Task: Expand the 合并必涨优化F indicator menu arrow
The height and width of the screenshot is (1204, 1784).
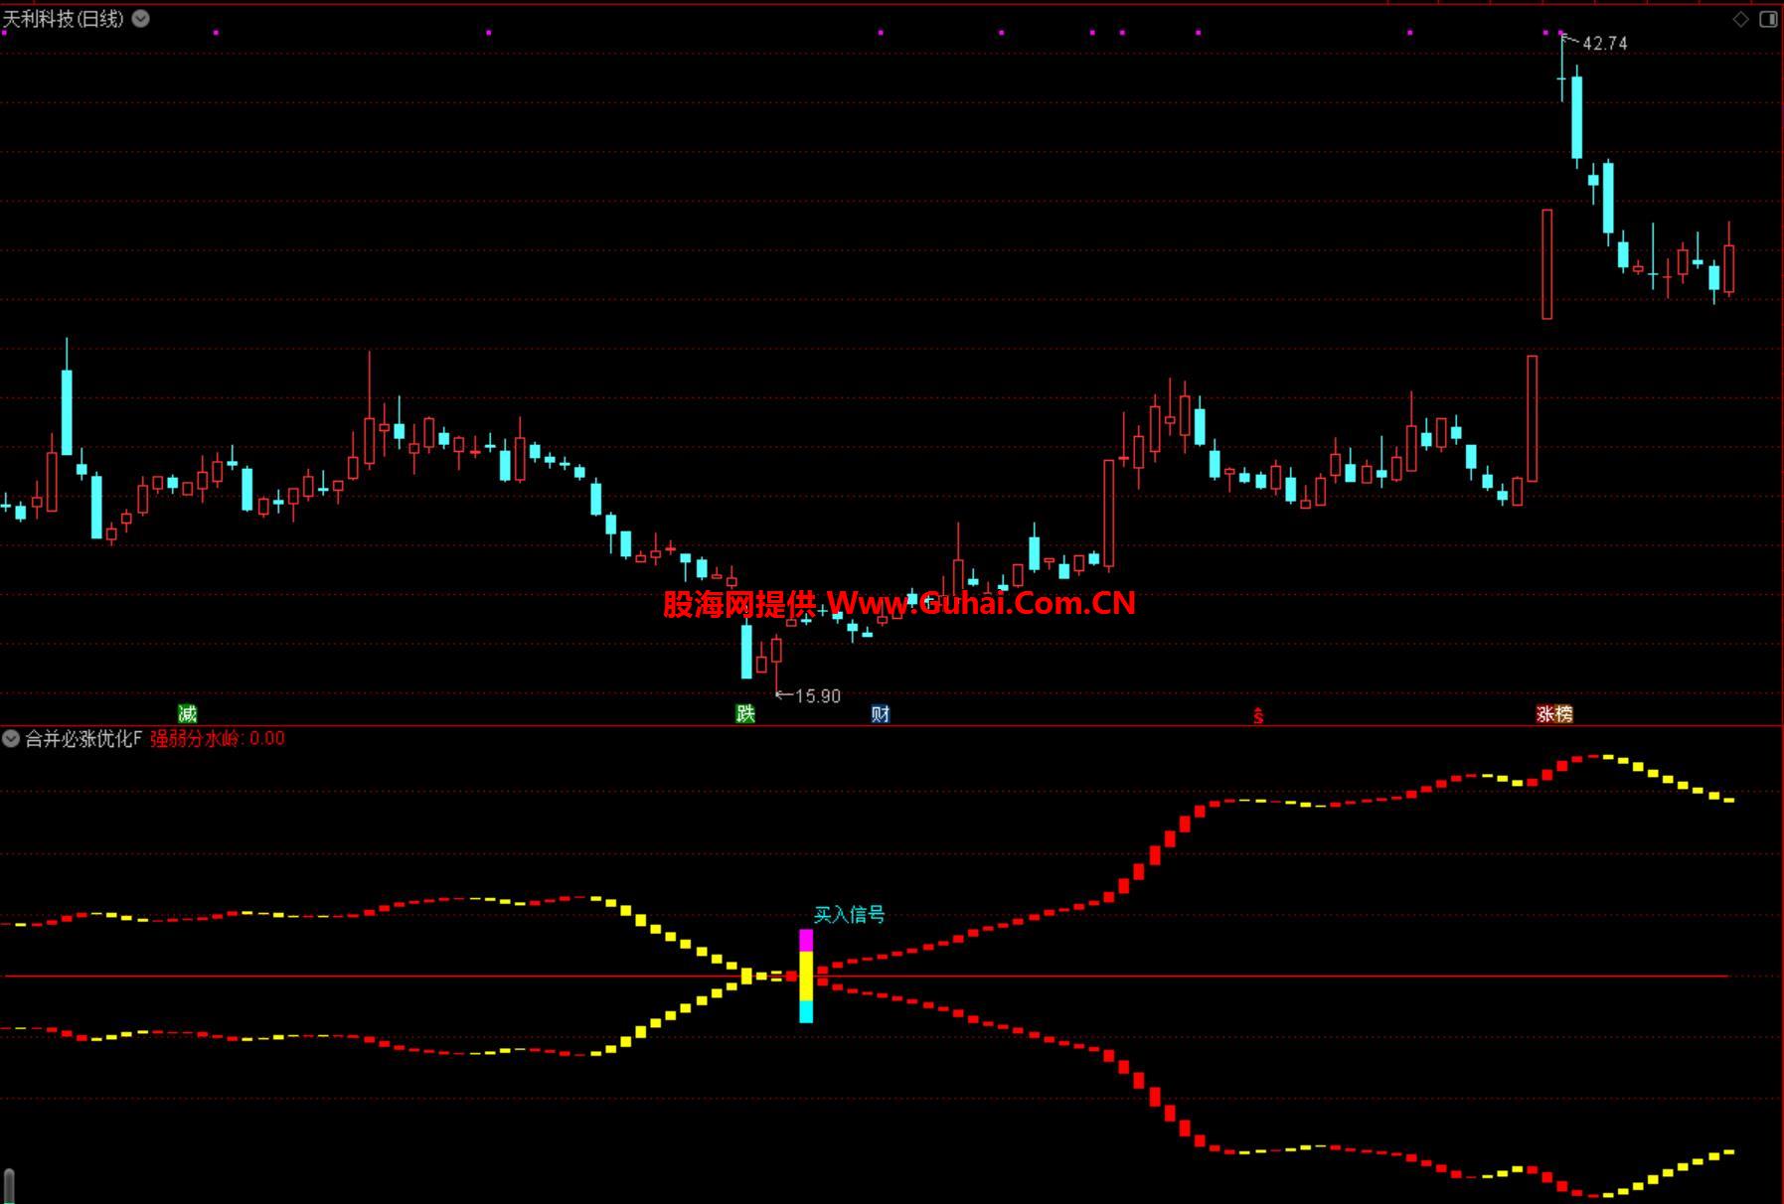Action: 11,738
